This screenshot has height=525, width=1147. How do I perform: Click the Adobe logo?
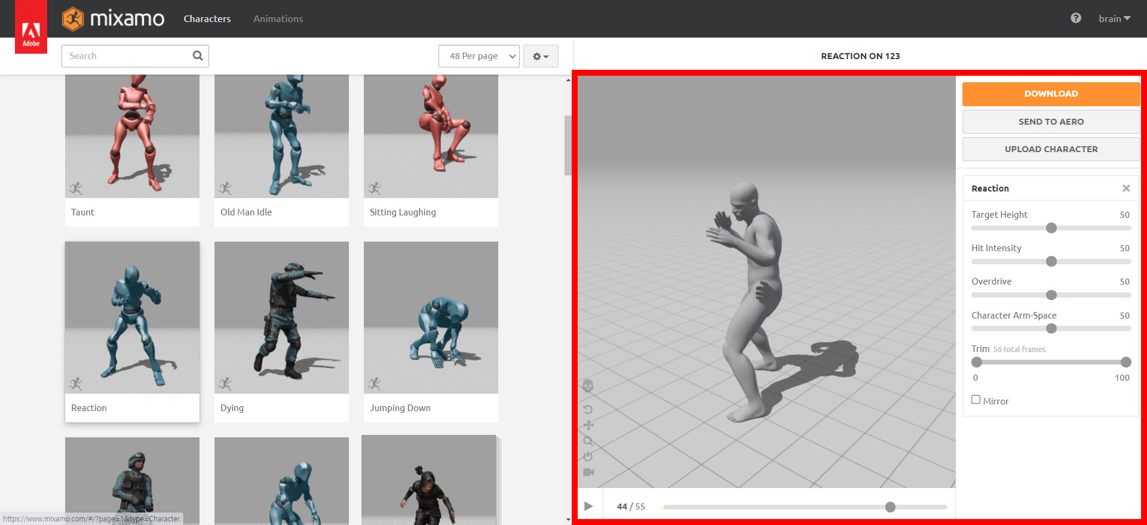click(x=31, y=27)
